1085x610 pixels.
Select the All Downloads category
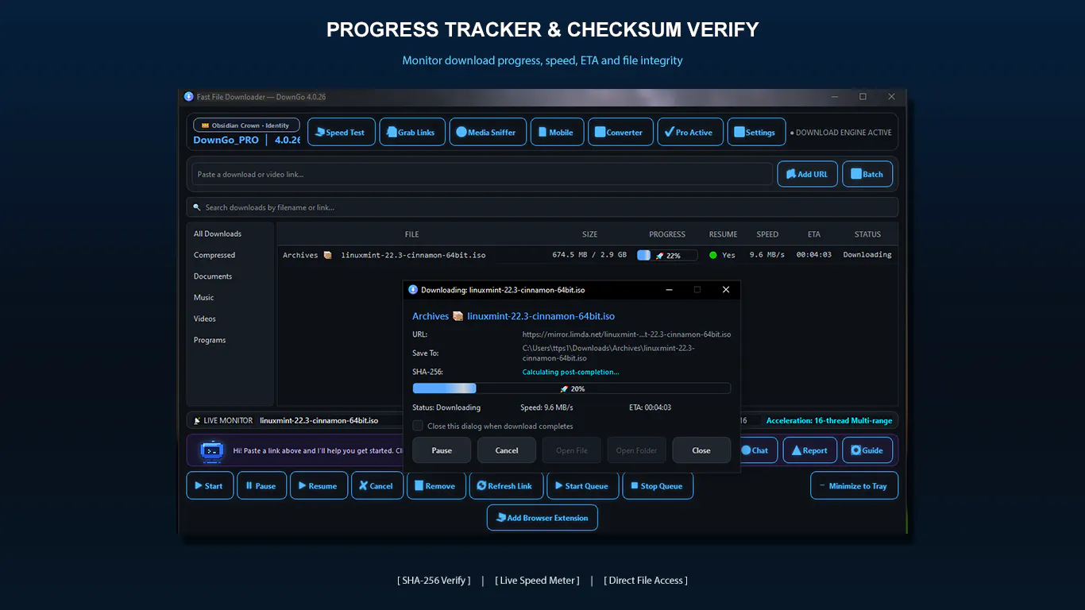pos(218,234)
